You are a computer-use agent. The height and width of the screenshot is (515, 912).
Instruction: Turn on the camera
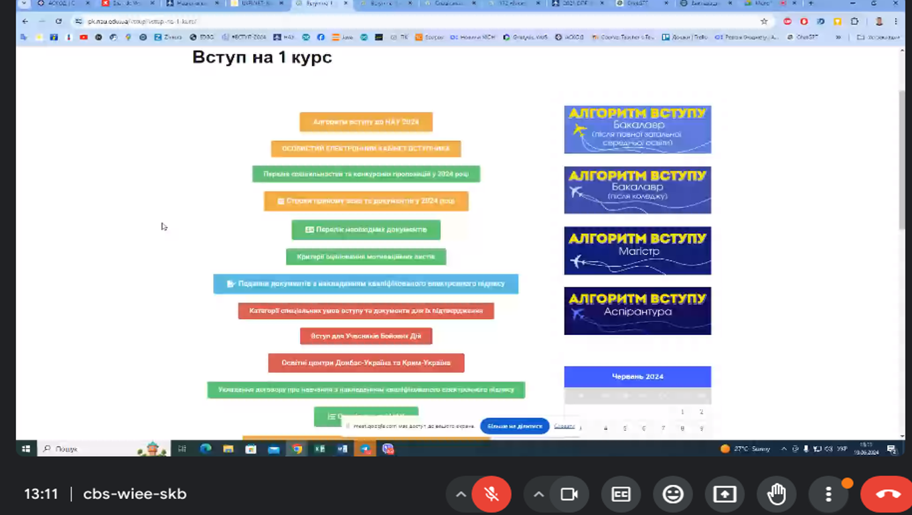568,494
